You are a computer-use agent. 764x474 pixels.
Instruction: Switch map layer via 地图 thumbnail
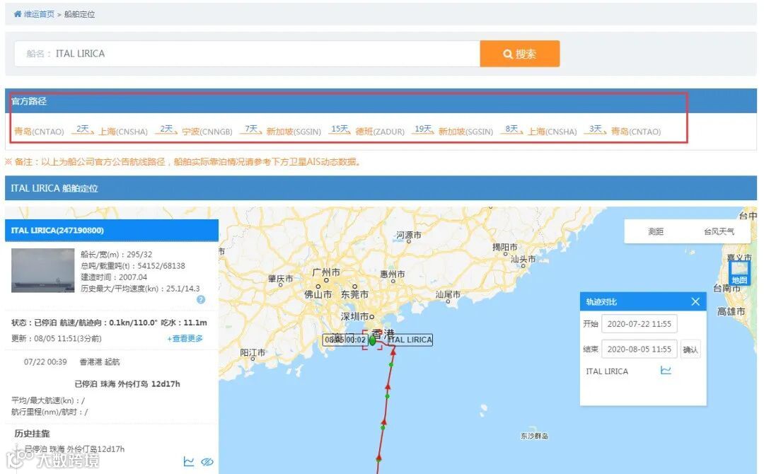[739, 273]
